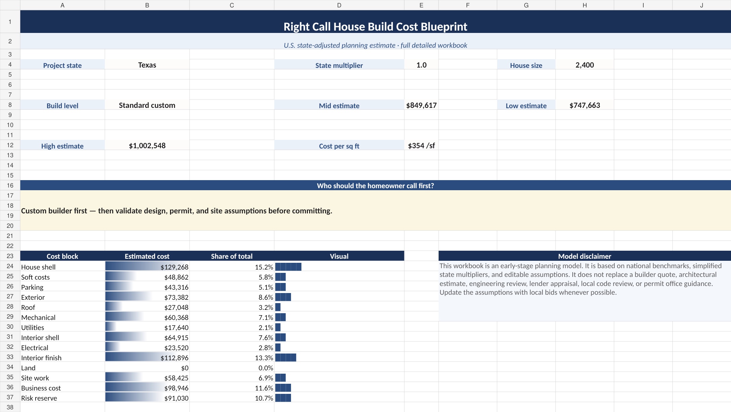Click the Mid estimate value $849,617

click(421, 105)
